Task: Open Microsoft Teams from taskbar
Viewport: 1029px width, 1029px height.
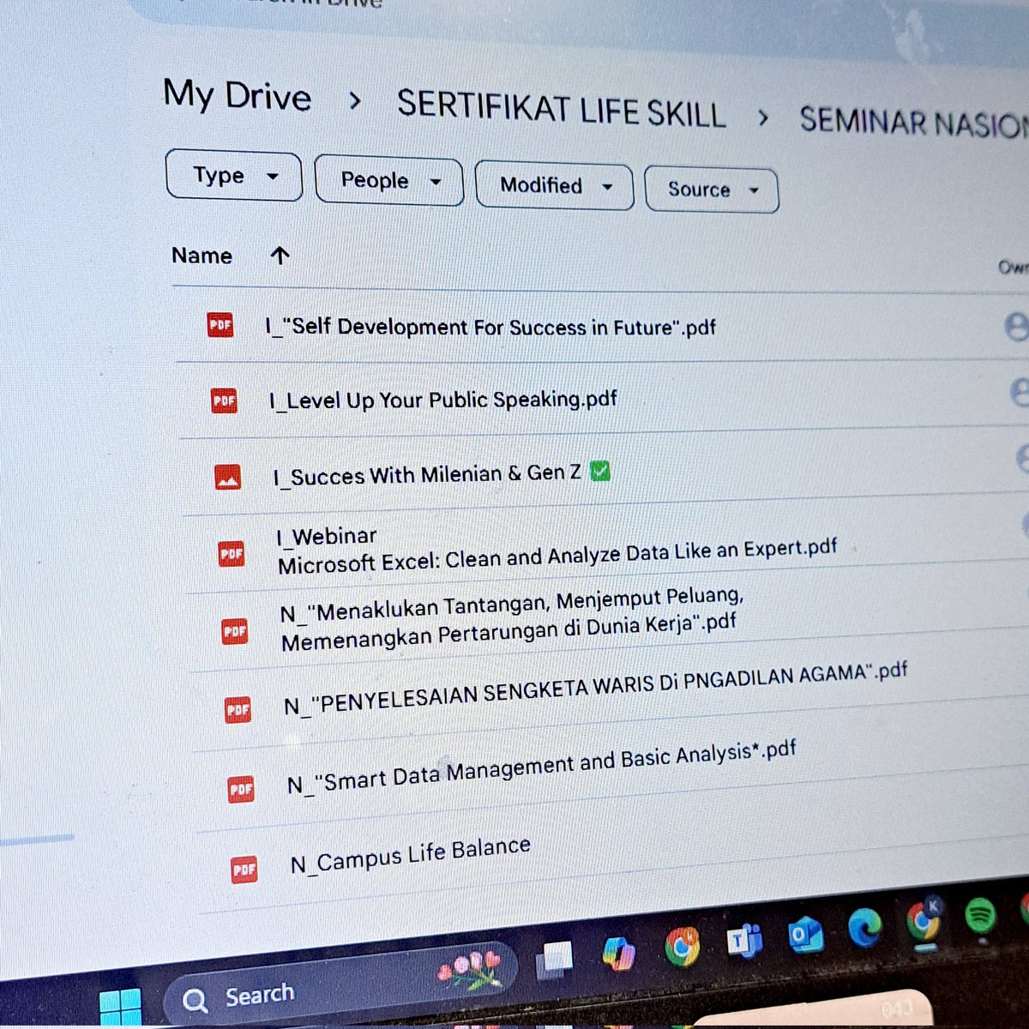Action: (x=745, y=941)
